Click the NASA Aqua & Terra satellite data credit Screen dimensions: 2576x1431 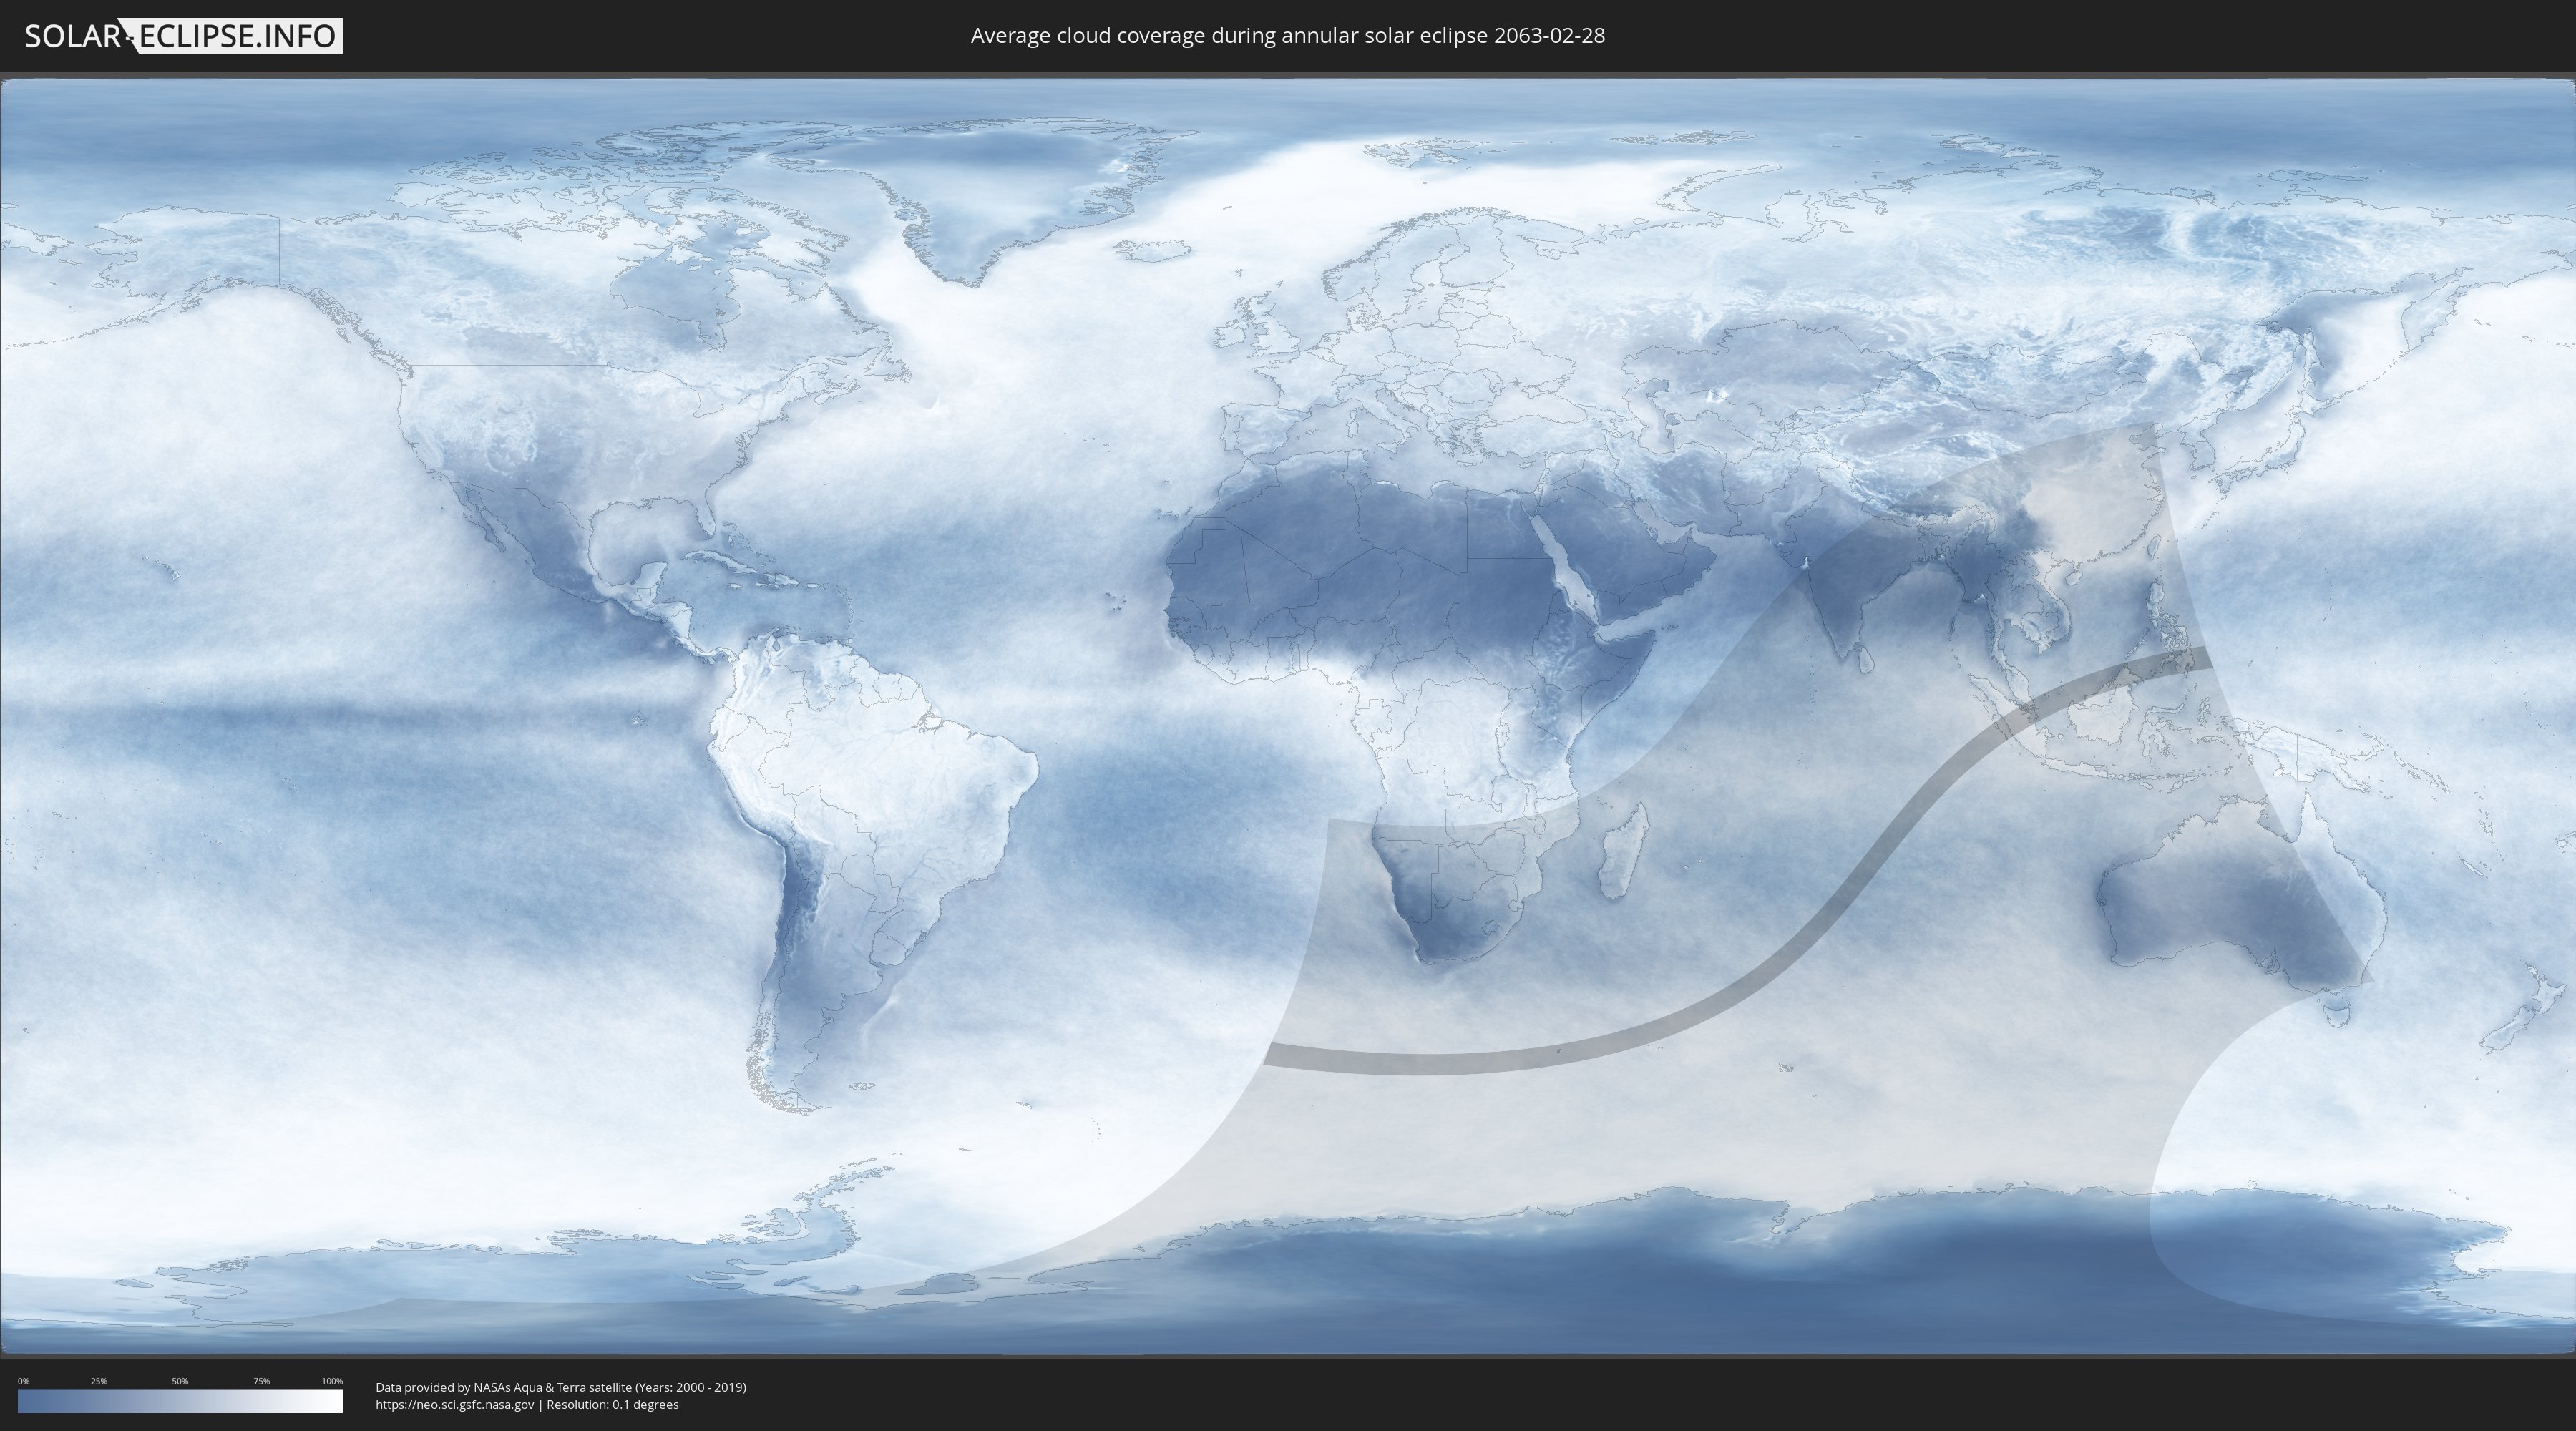[561, 1387]
